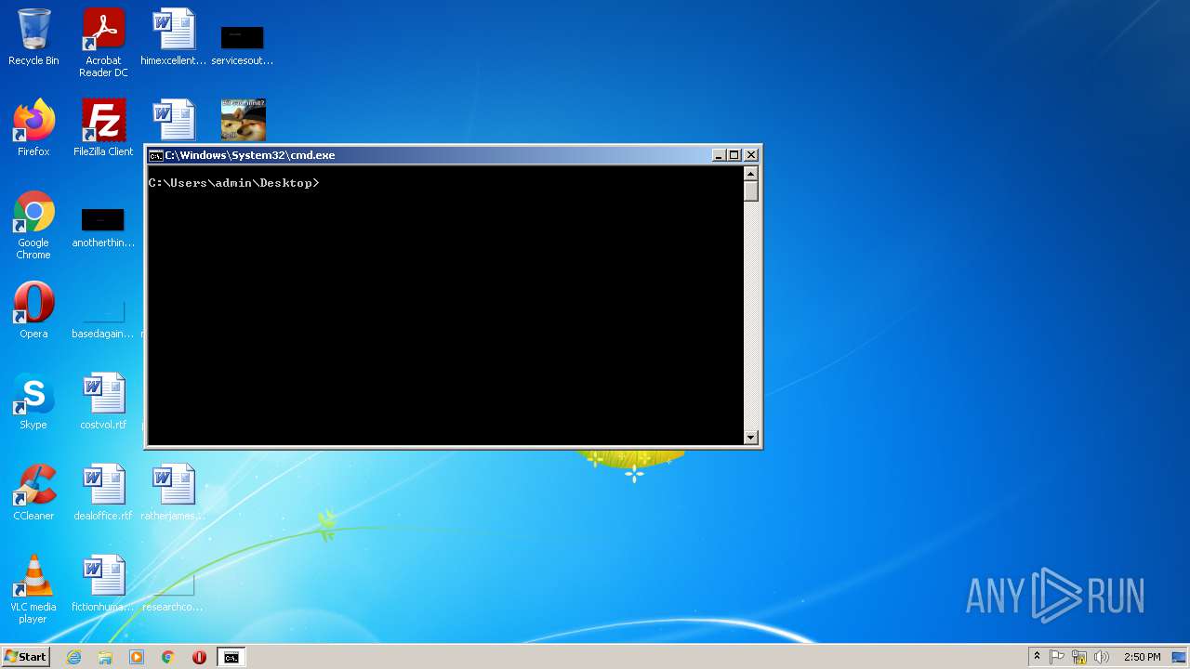1190x669 pixels.
Task: Launch Internet Explorer from the taskbar
Action: click(x=73, y=657)
